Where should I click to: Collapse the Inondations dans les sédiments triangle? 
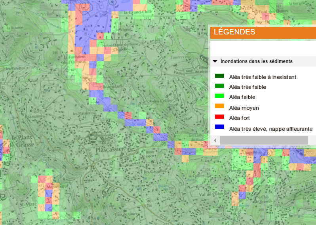pyautogui.click(x=215, y=61)
